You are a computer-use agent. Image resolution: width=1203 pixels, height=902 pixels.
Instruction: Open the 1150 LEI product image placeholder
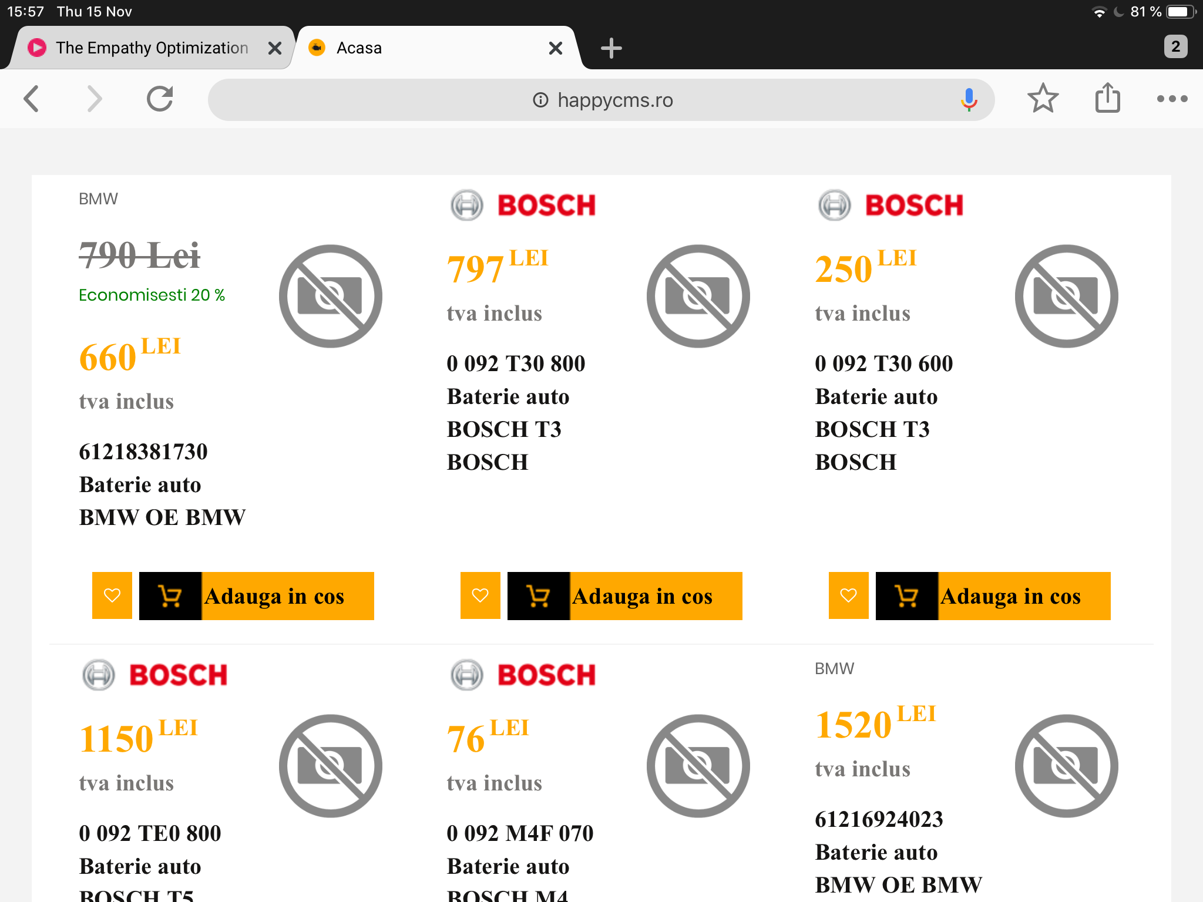click(330, 766)
